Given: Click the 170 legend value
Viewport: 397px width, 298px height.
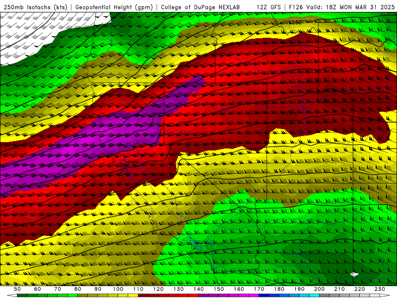Looking at the screenshot, I should [259, 289].
